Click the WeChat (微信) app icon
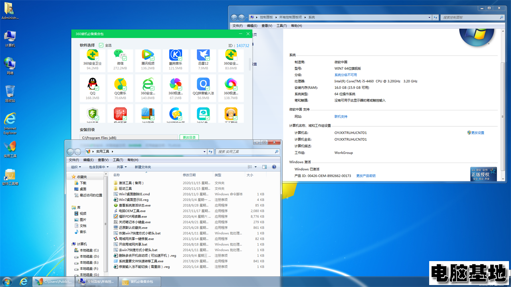 pyautogui.click(x=120, y=55)
